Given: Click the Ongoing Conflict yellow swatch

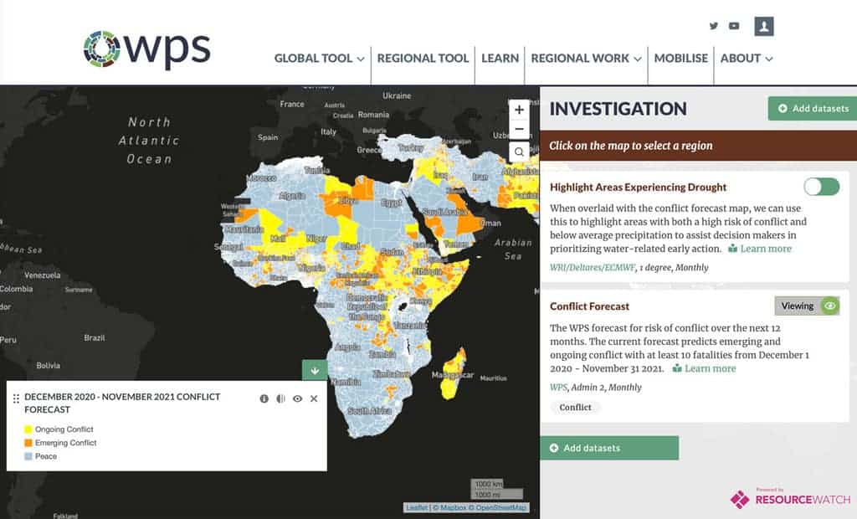Looking at the screenshot, I should (28, 429).
